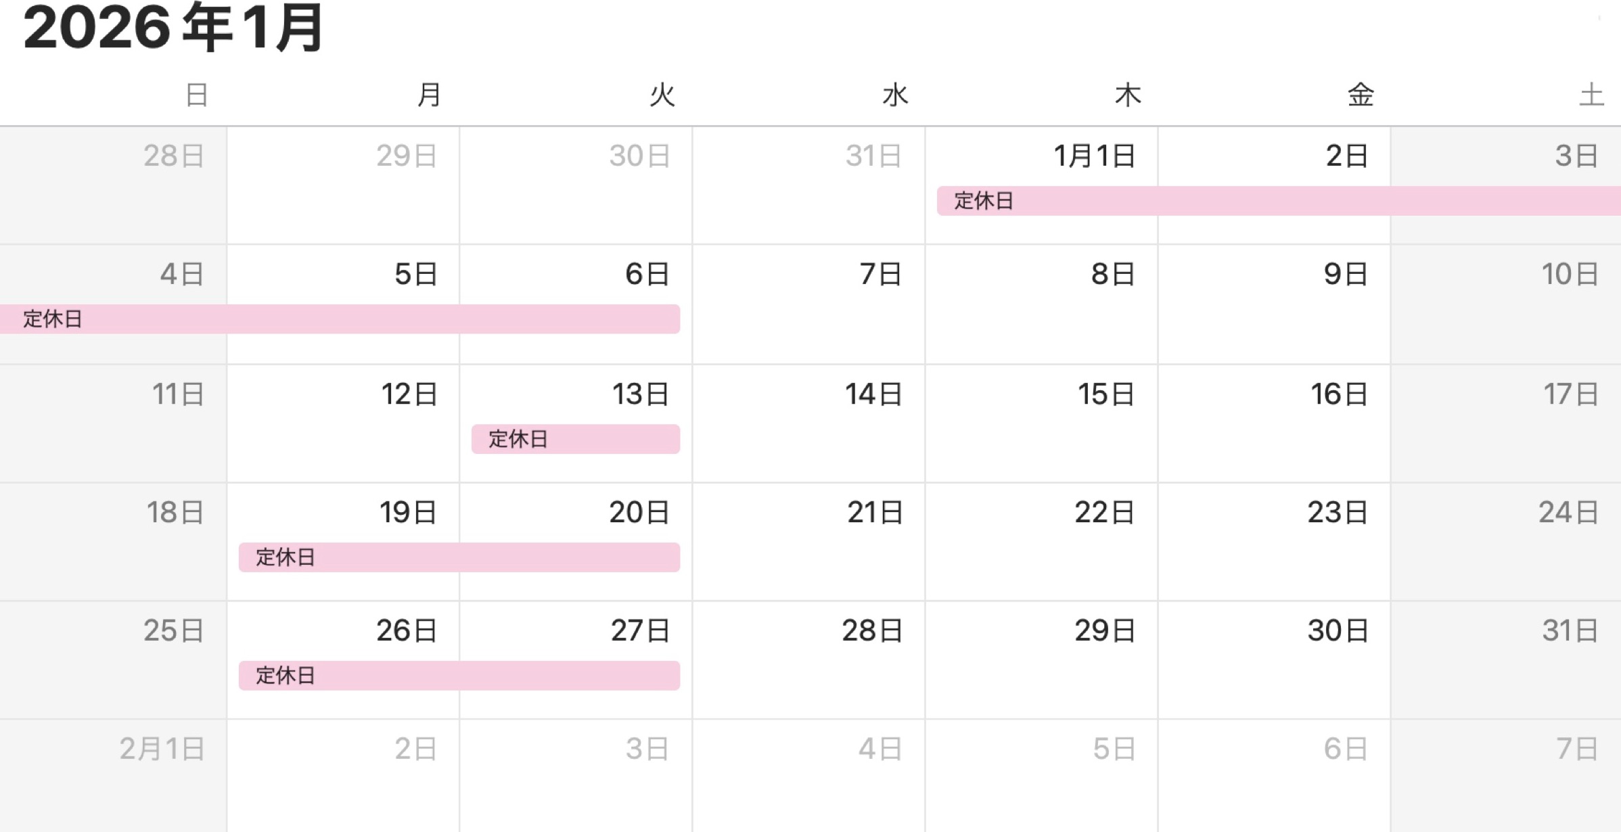This screenshot has width=1621, height=832.
Task: Click the February 5 day cell
Action: (1041, 785)
